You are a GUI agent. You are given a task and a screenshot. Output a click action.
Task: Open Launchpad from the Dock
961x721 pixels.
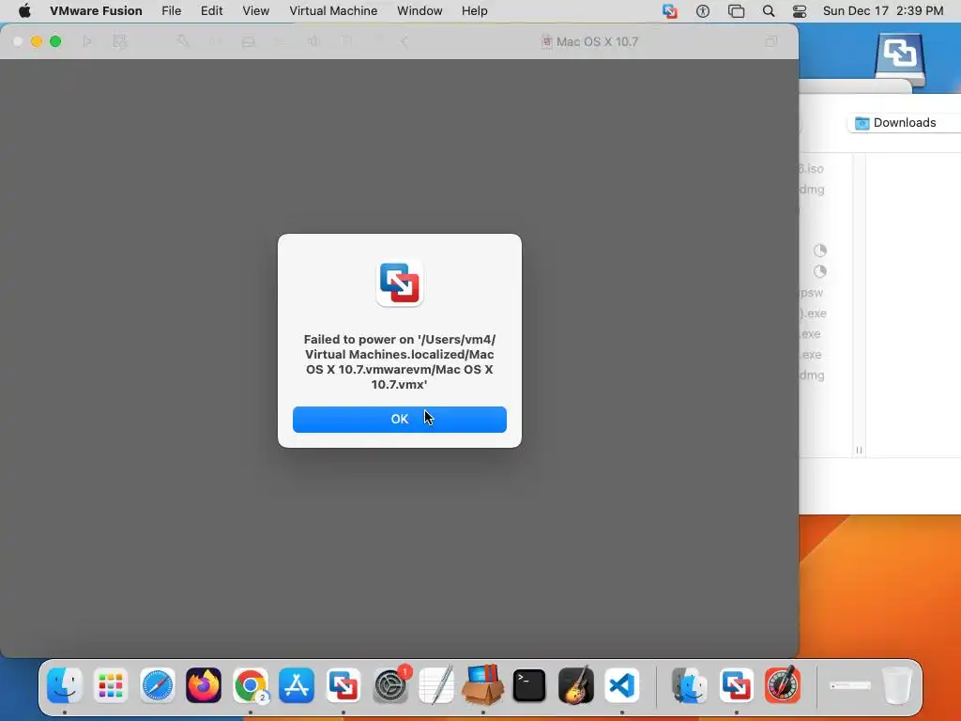pyautogui.click(x=111, y=684)
